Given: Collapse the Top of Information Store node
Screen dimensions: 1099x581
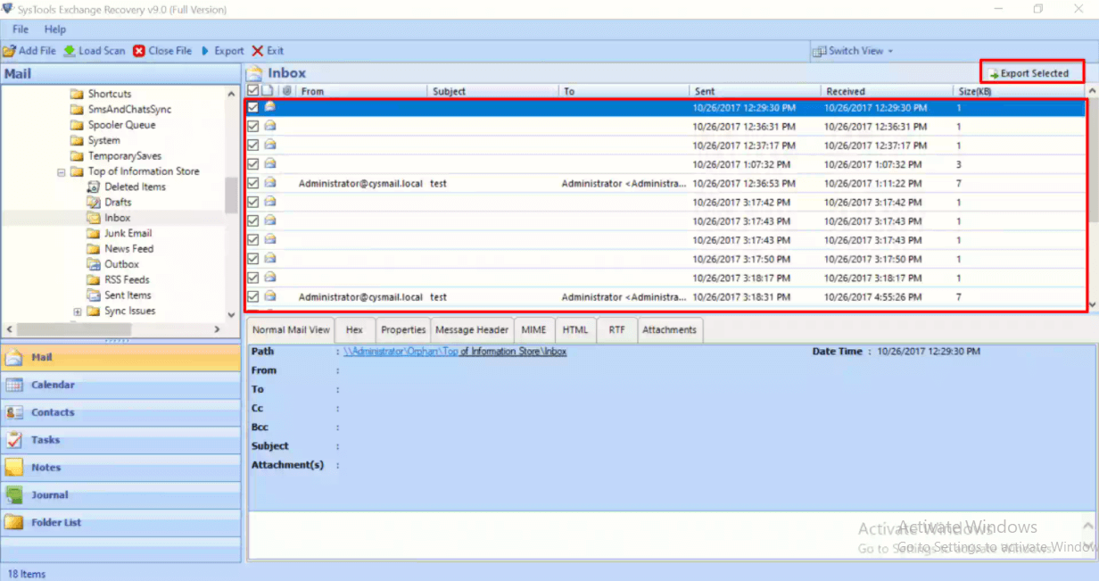Looking at the screenshot, I should click(62, 171).
